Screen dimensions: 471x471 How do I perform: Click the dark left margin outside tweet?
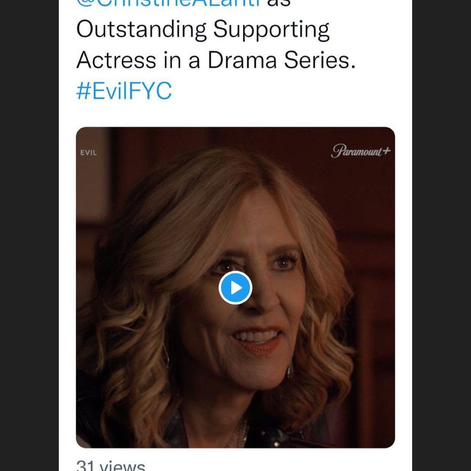[29, 235]
